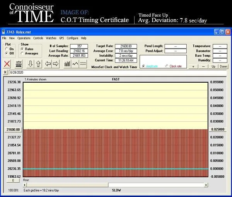This screenshot has width=232, height=197.
Task: Select Plot Off radio button
Action: point(7,53)
